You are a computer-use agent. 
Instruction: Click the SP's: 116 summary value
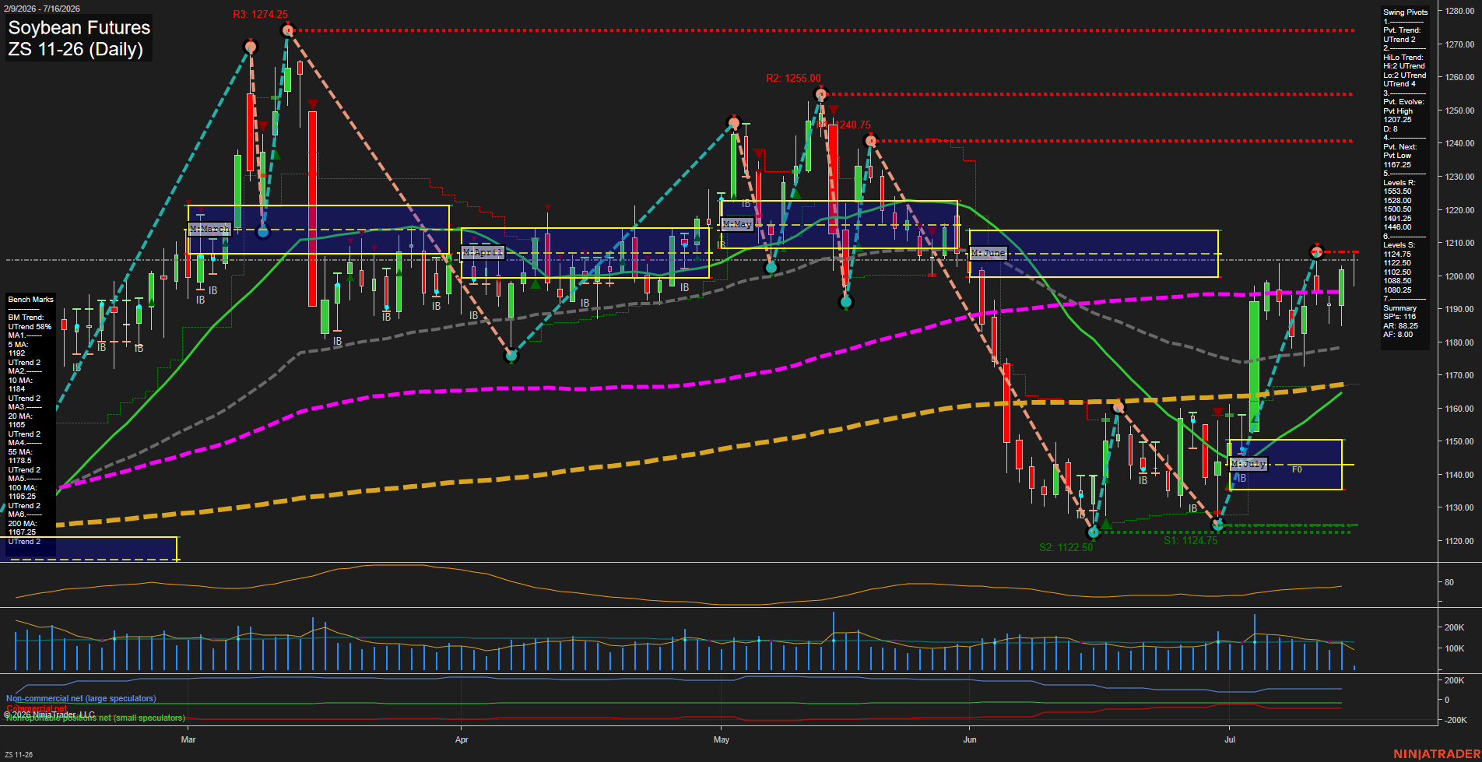1399,317
